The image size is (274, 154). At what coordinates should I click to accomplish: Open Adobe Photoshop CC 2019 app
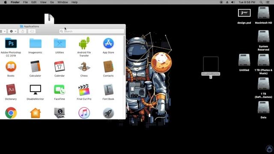(11, 43)
